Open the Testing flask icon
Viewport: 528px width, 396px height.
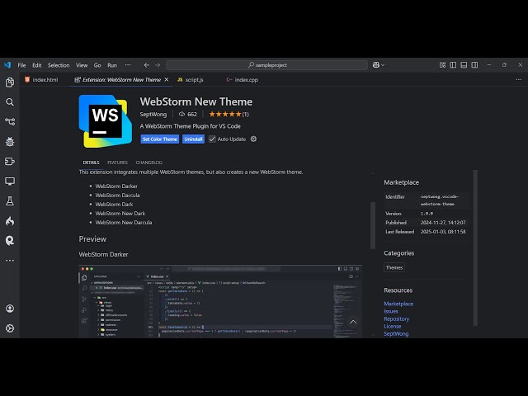pyautogui.click(x=10, y=201)
